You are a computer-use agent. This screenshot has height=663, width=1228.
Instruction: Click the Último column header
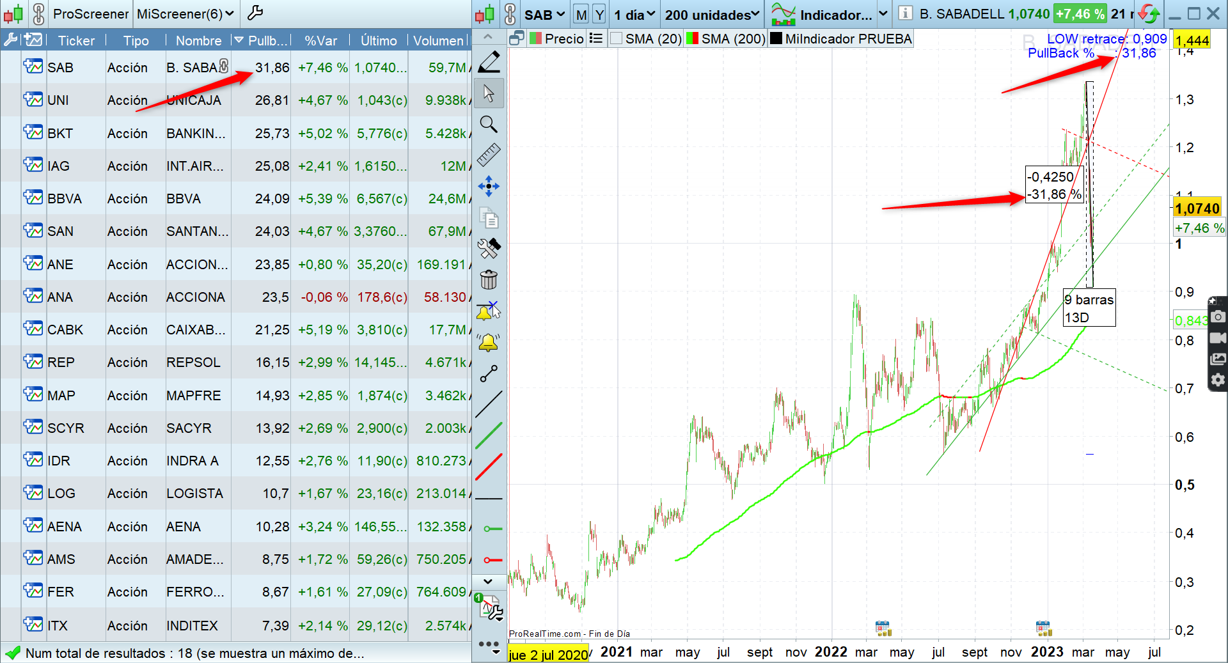point(379,41)
